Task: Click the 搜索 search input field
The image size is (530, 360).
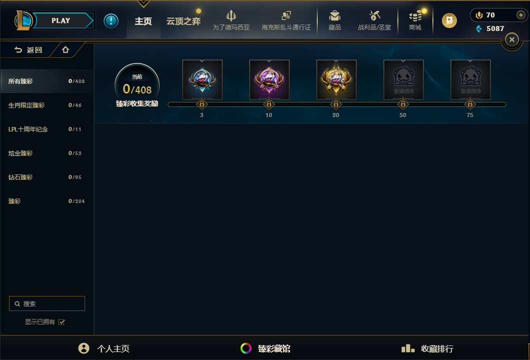Action: (x=47, y=303)
